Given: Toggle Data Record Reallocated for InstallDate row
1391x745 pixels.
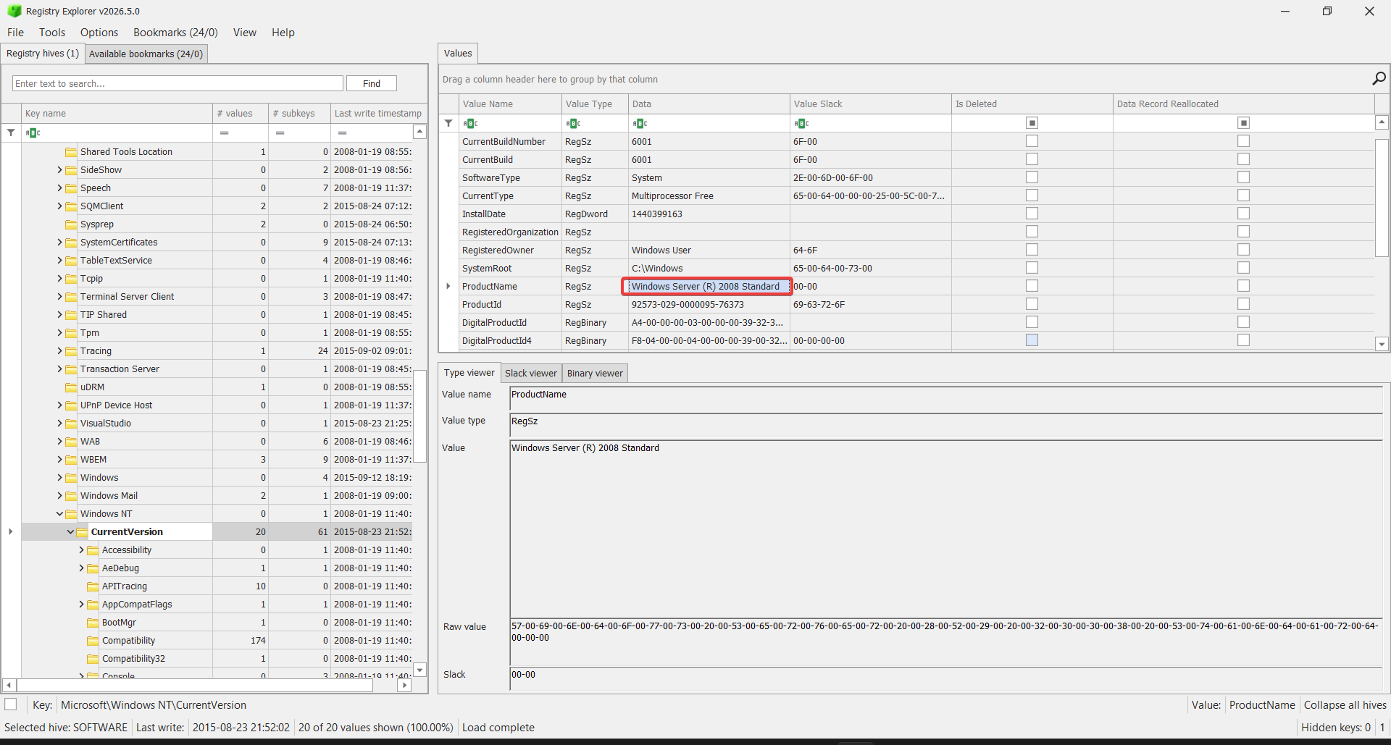Looking at the screenshot, I should 1244,214.
